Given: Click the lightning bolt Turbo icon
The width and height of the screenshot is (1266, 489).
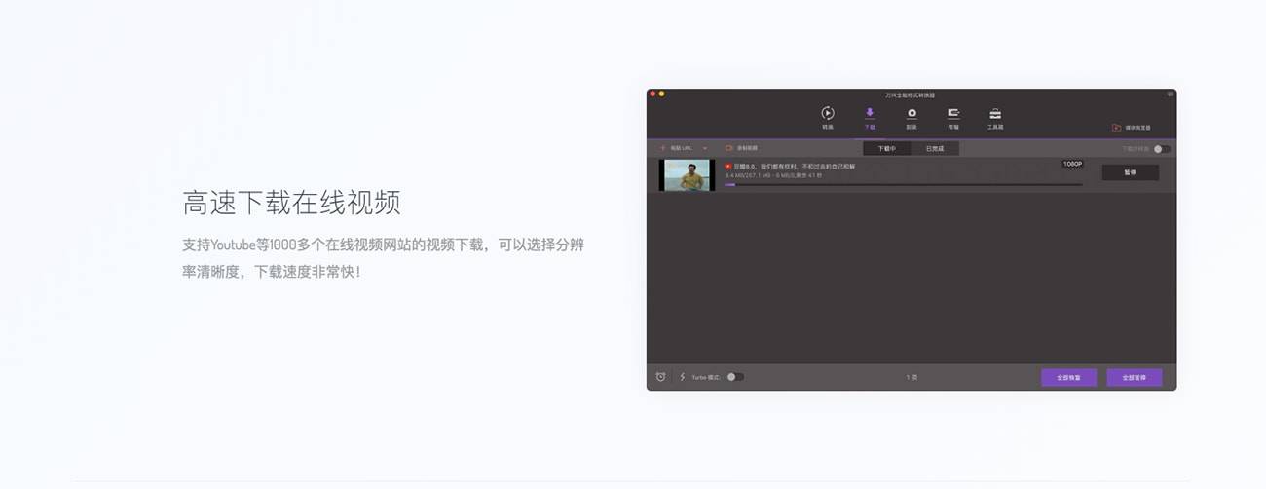Looking at the screenshot, I should 682,377.
